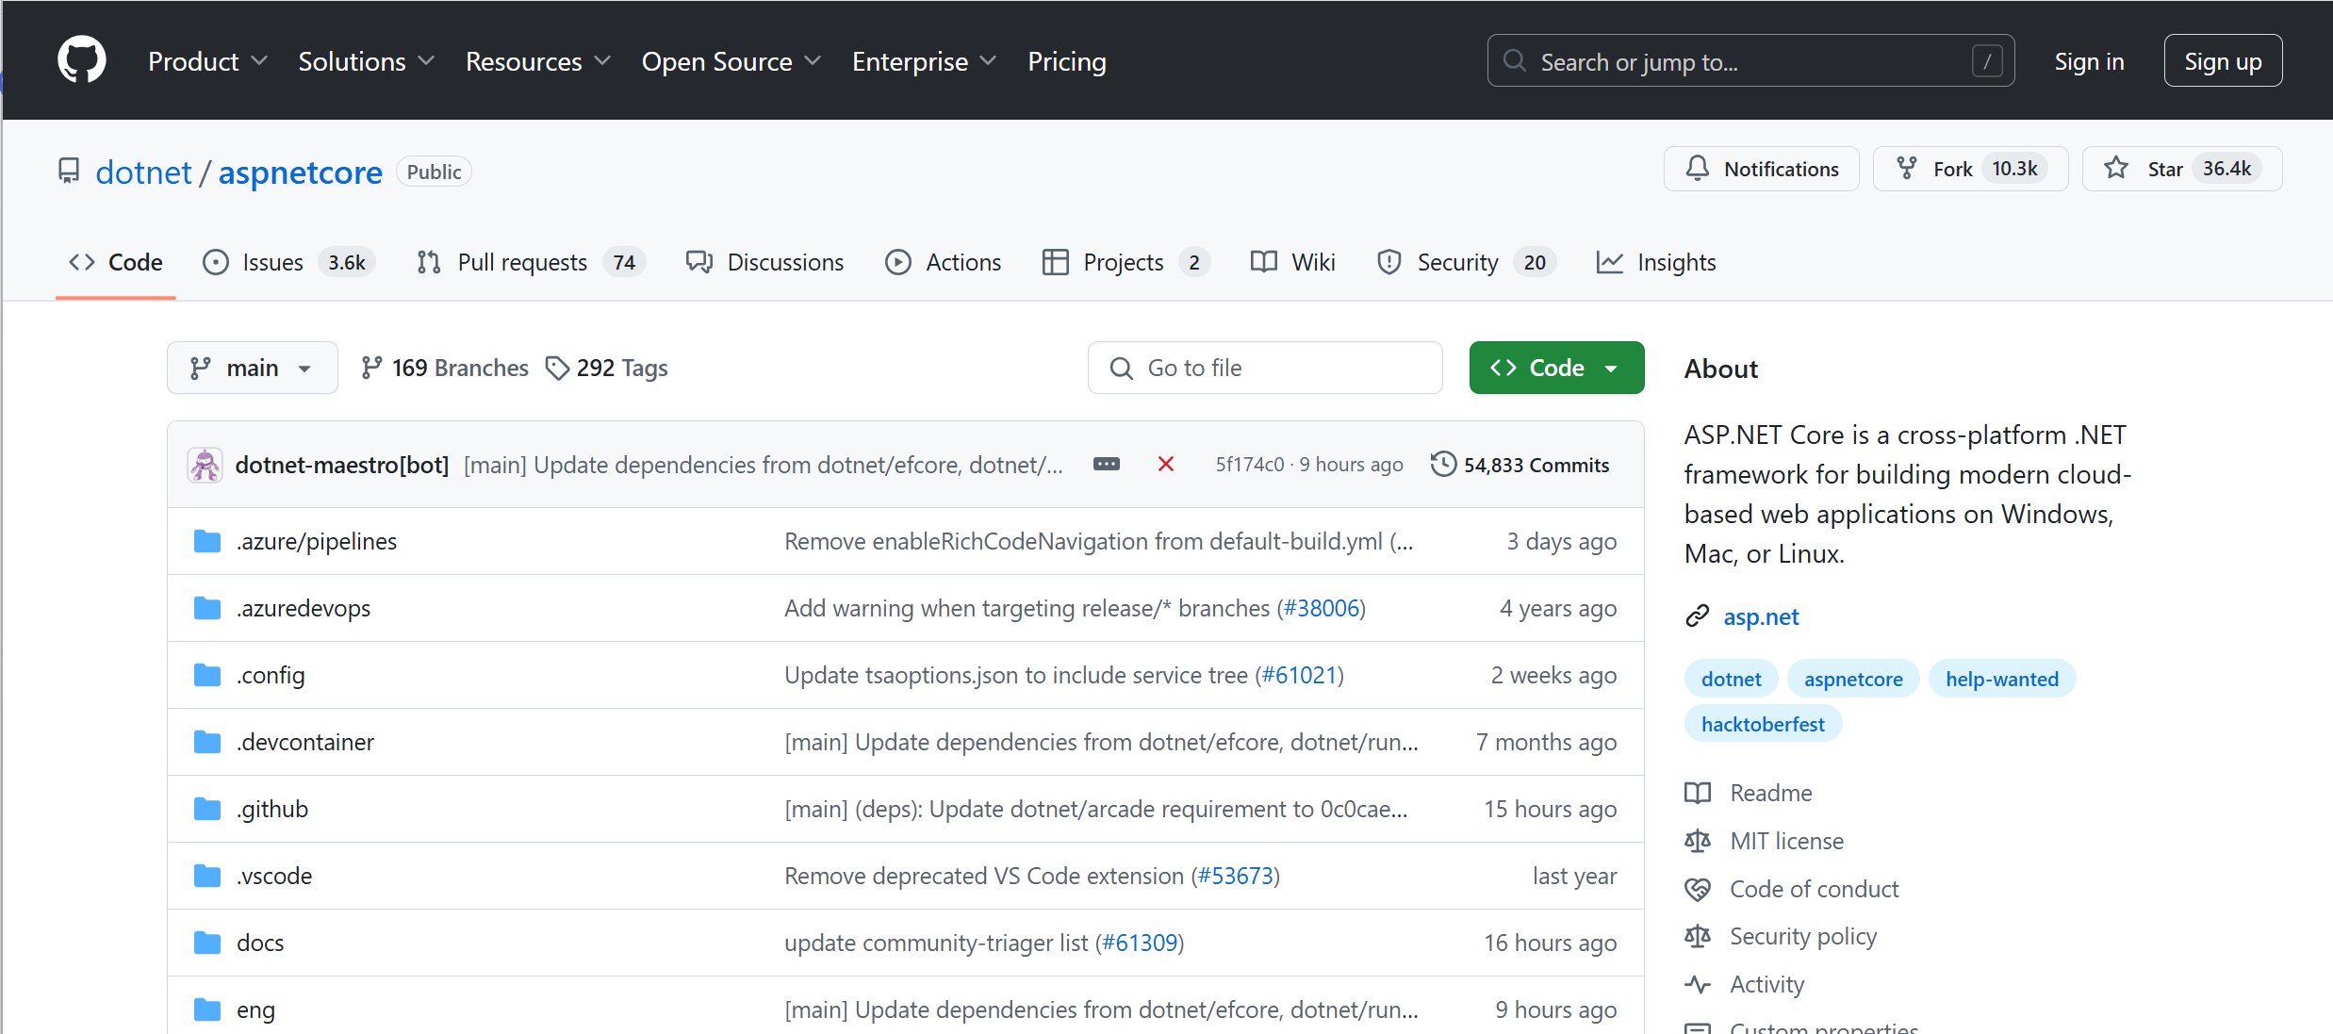Image resolution: width=2333 pixels, height=1034 pixels.
Task: Expand commit message ellipsis button
Action: pyautogui.click(x=1107, y=464)
